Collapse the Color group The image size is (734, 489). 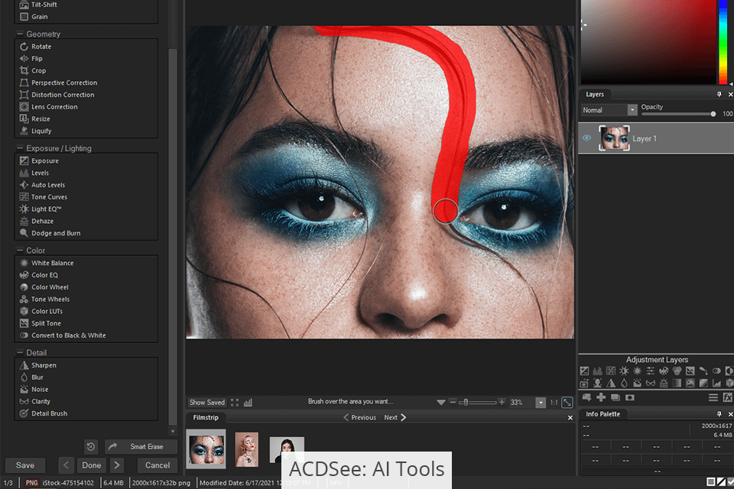[x=20, y=251]
